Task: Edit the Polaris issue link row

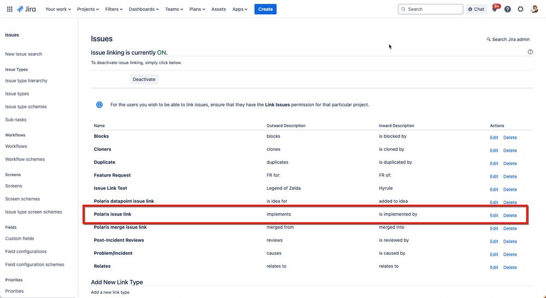Action: 494,215
